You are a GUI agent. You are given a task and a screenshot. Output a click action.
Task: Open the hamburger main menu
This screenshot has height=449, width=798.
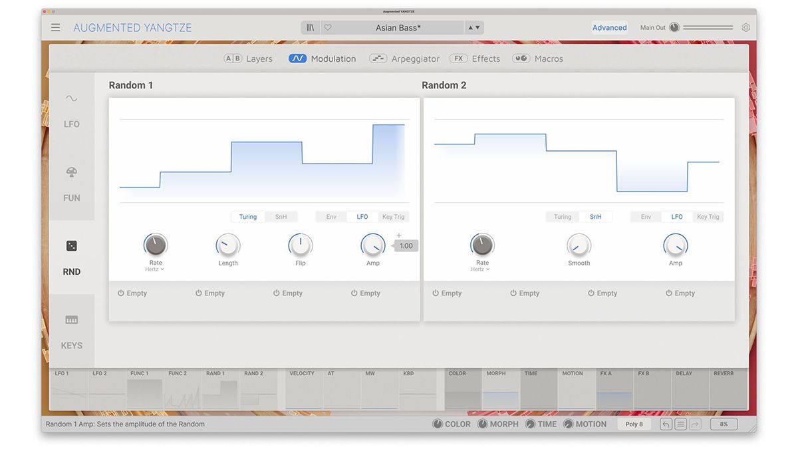(x=55, y=27)
